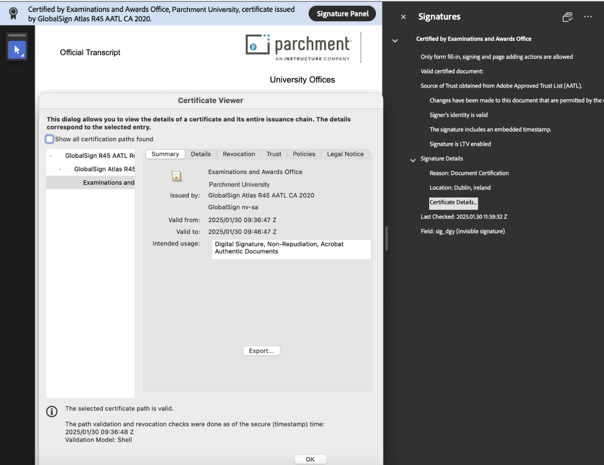
Task: Close the Signatures panel with the X
Action: point(403,17)
